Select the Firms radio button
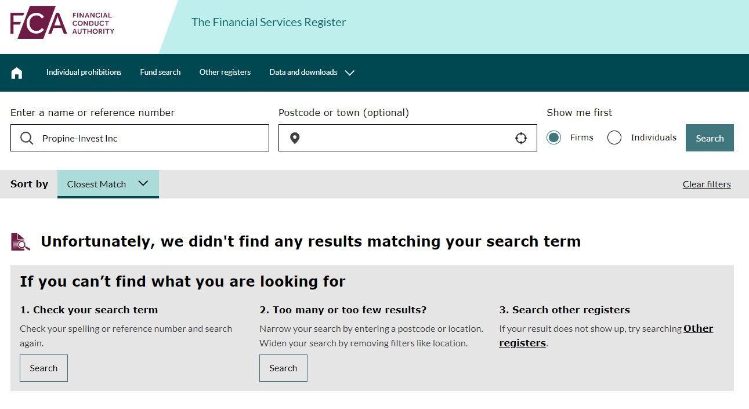Viewport: 749px width, 409px height. pyautogui.click(x=553, y=137)
